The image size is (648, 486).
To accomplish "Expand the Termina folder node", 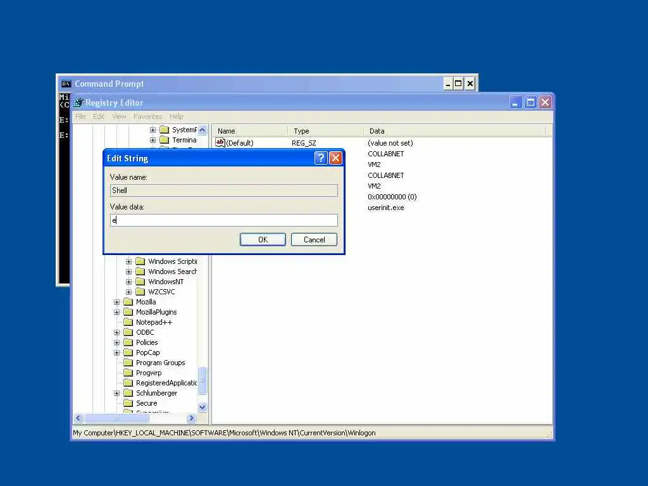I will click(x=153, y=140).
